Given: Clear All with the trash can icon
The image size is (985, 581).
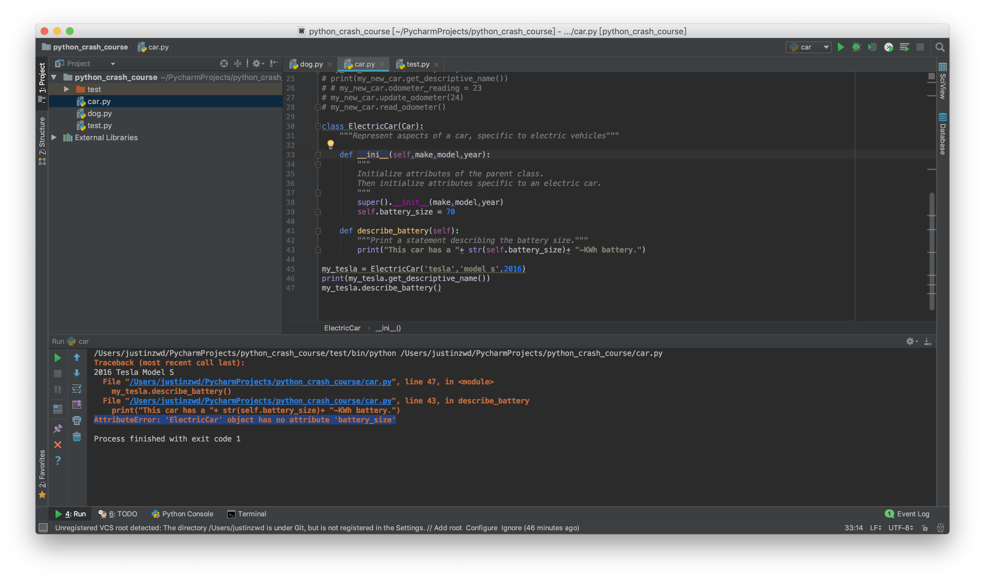Looking at the screenshot, I should click(x=77, y=437).
